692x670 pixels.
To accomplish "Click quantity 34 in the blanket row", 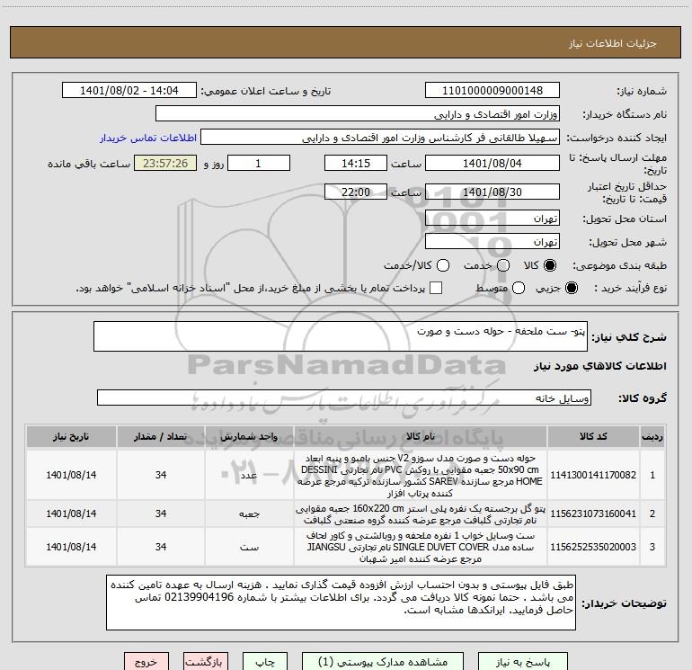I will pos(161,514).
